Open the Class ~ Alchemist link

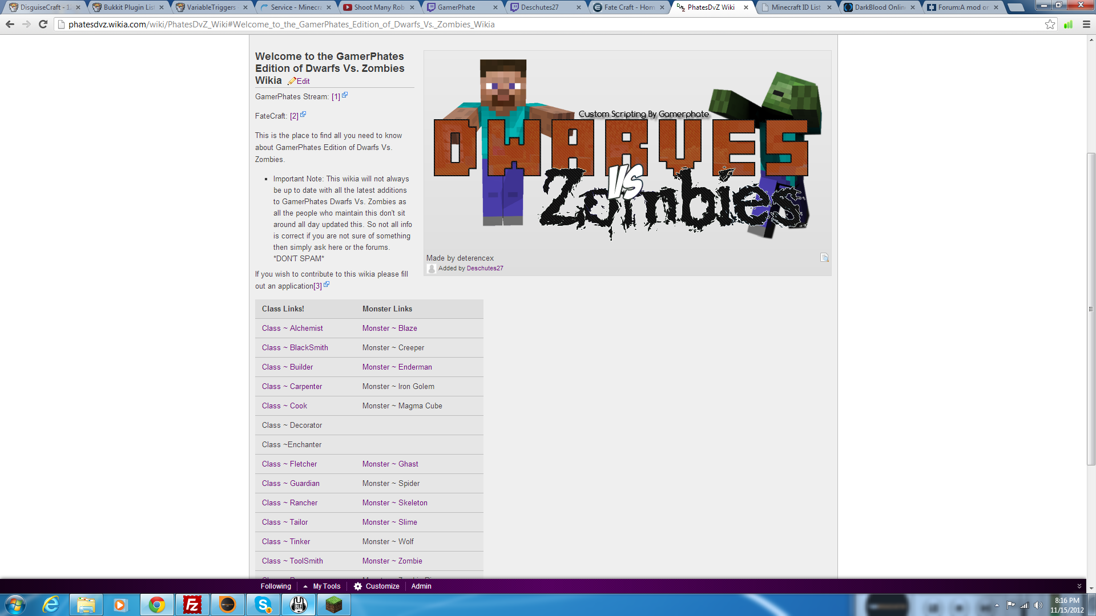coord(292,329)
